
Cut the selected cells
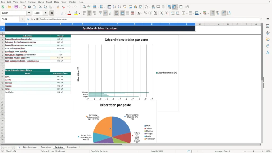(x=40, y=7)
